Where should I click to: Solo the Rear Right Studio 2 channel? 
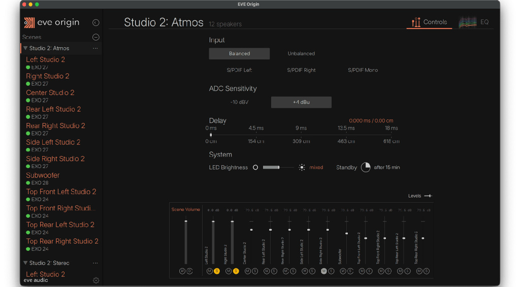click(x=293, y=271)
